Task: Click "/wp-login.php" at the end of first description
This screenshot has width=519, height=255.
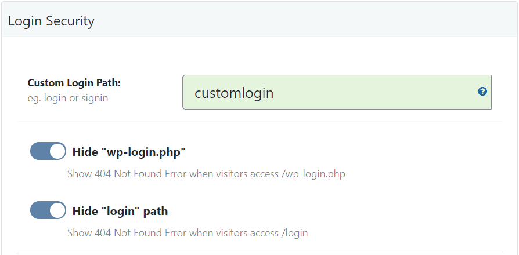Action: [313, 174]
